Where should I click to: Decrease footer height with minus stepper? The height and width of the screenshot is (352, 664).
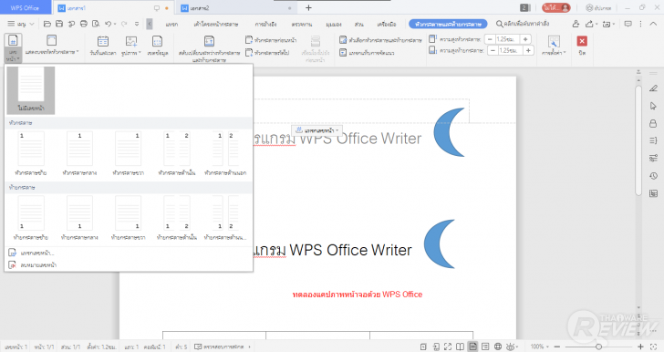pyautogui.click(x=493, y=50)
